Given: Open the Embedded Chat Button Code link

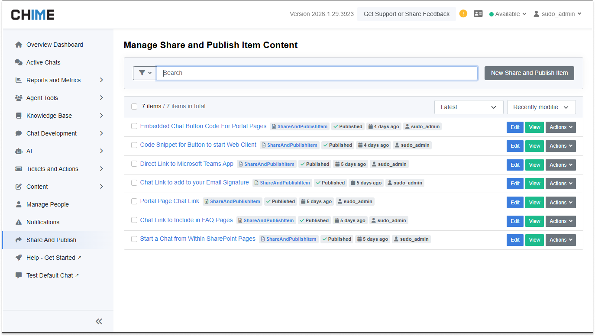Looking at the screenshot, I should click(x=203, y=126).
